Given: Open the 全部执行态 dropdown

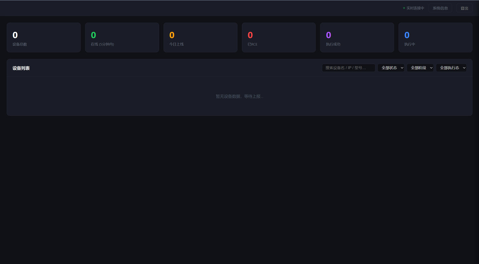Looking at the screenshot, I should click(451, 68).
